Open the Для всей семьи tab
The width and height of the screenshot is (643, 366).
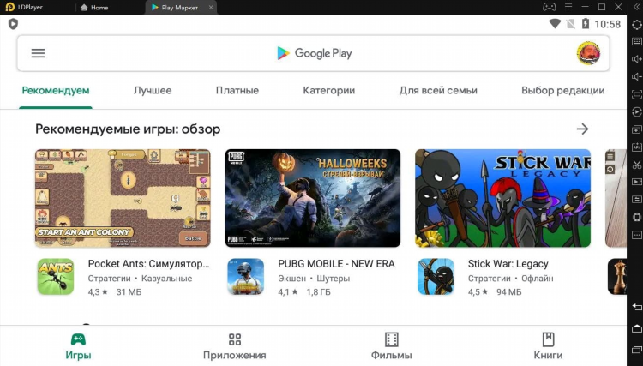coord(438,91)
